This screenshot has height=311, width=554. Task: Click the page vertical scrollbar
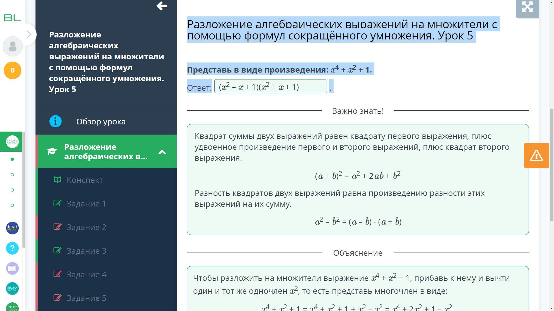pos(551,164)
